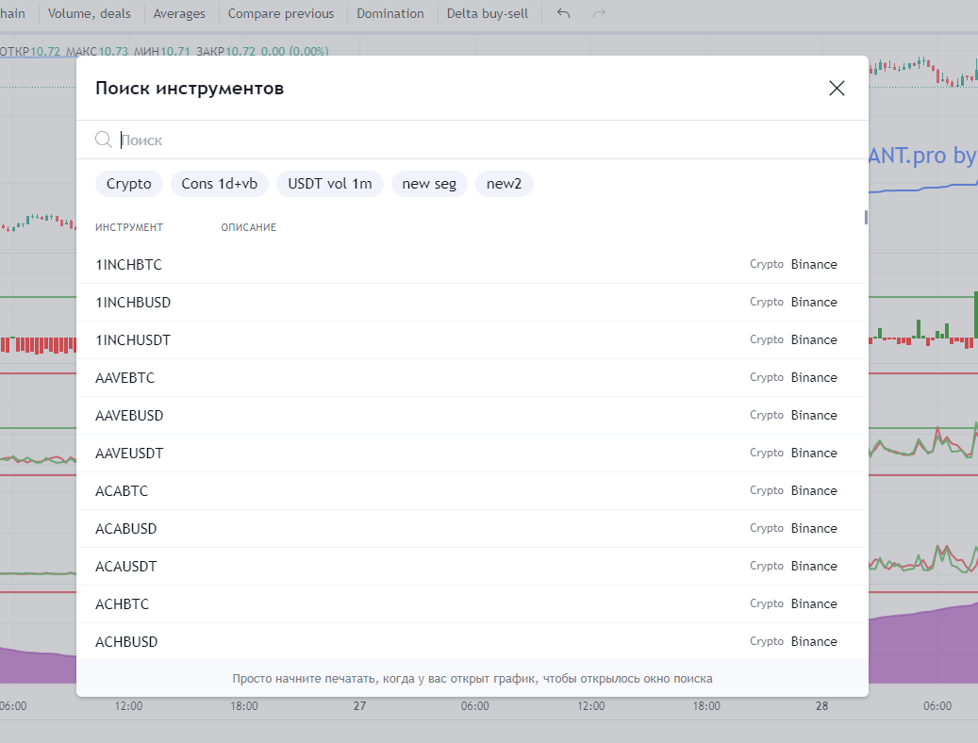
Task: Select the USDT vol 1m filter chip
Action: [x=330, y=184]
